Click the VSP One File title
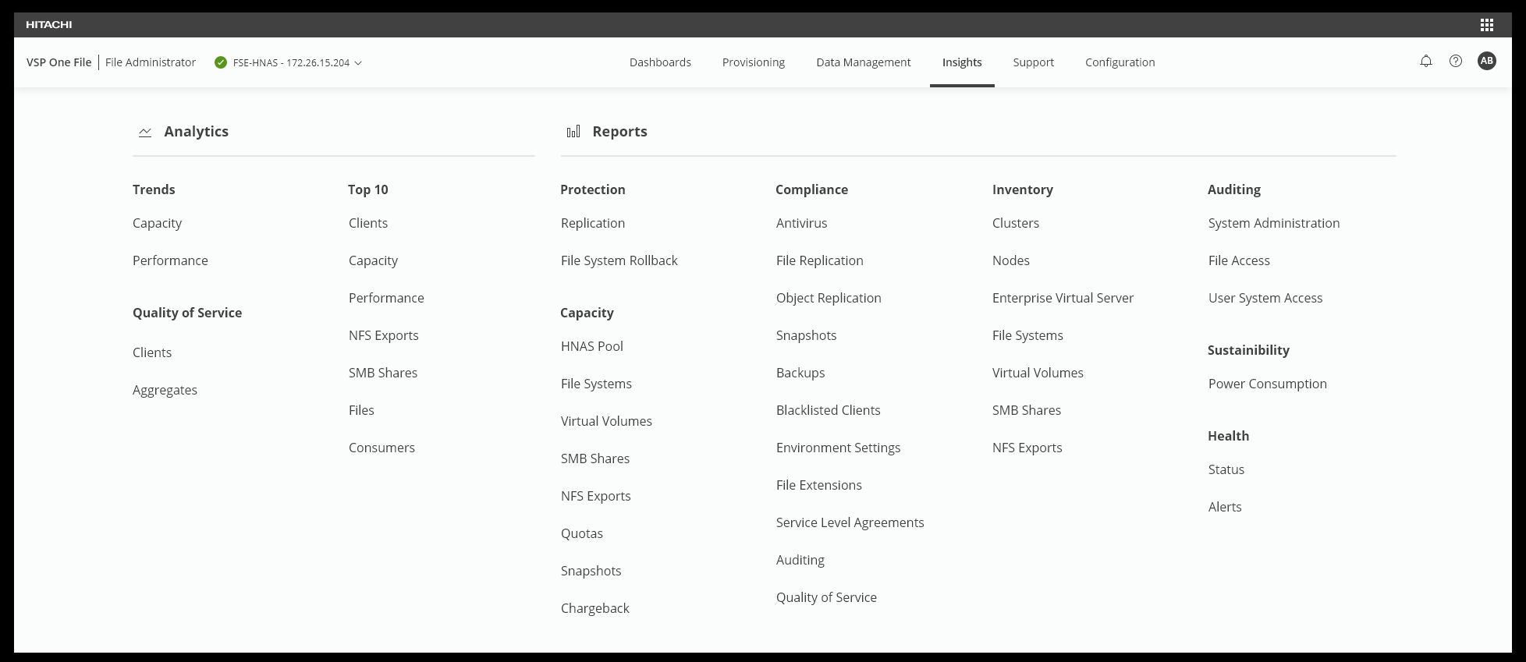1526x662 pixels. (59, 62)
